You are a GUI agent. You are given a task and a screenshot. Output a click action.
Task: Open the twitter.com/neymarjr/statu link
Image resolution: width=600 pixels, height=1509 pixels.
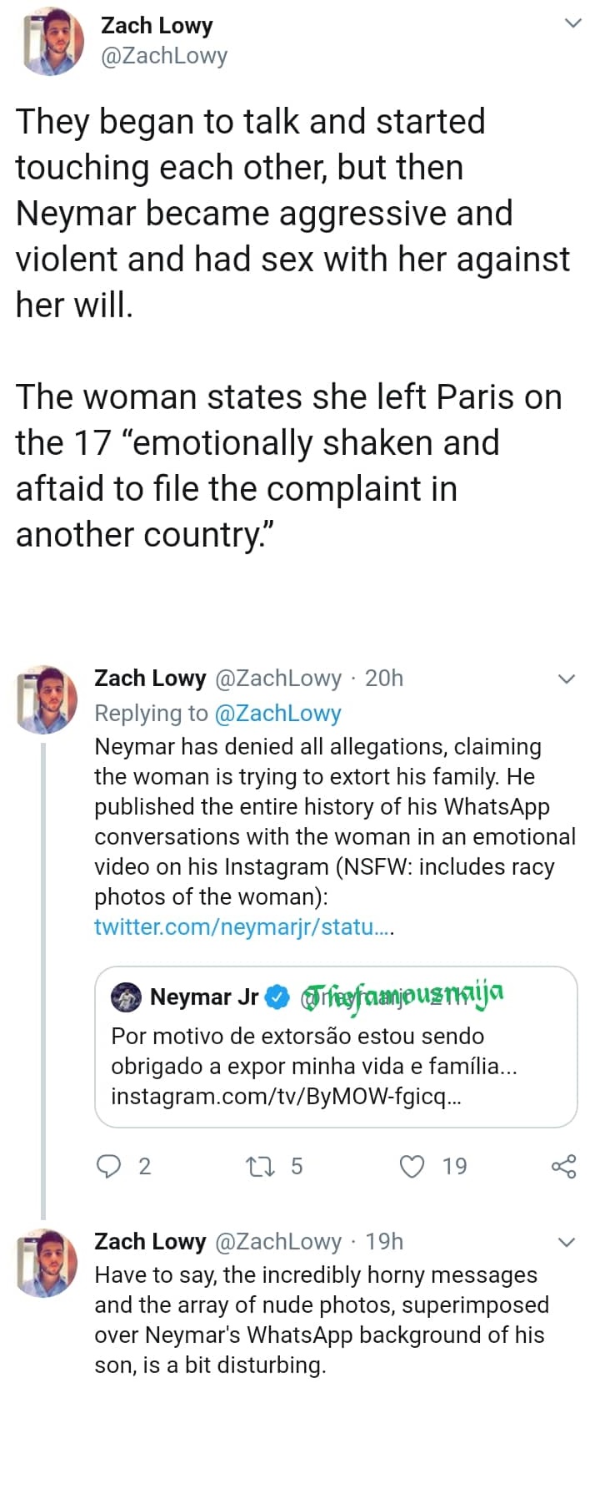tap(243, 926)
